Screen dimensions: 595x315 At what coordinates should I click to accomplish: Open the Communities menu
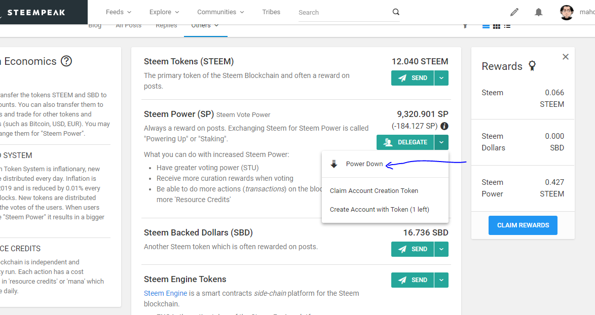[220, 12]
